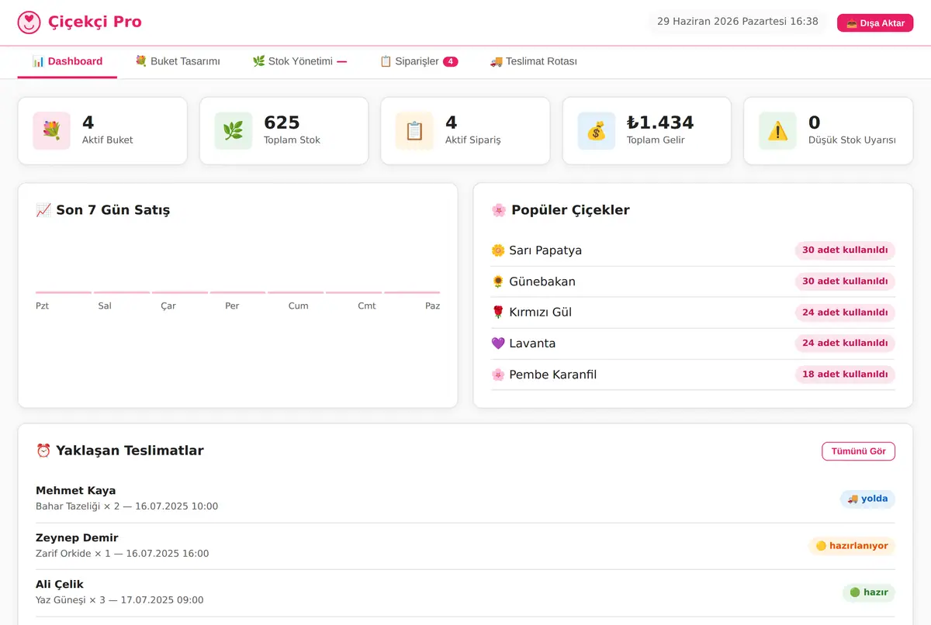931x625 pixels.
Task: Click the rose icon next to Kırmızı Gül
Action: click(x=498, y=312)
